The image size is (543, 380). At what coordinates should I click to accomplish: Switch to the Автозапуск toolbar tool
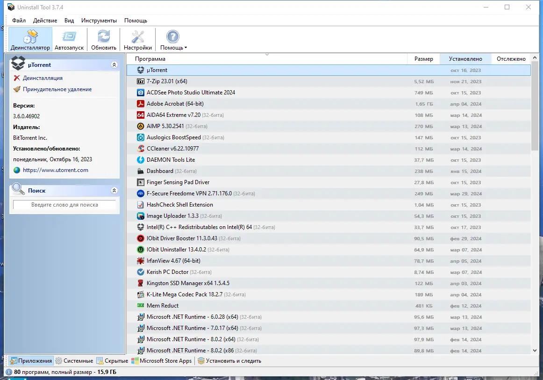69,39
